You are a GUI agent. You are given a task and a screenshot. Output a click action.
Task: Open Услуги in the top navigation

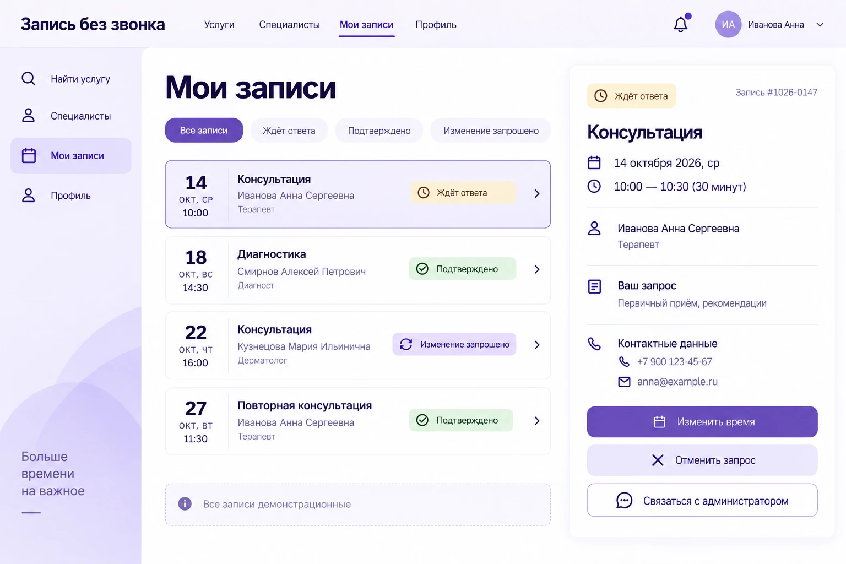(219, 25)
